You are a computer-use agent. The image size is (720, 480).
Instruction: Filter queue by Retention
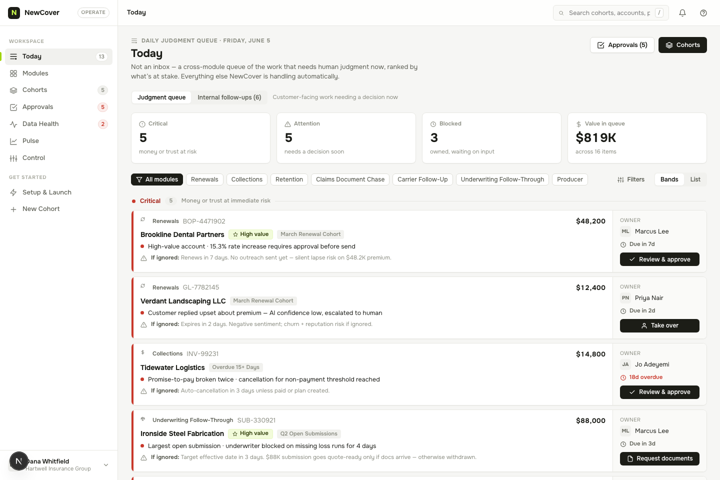point(289,179)
